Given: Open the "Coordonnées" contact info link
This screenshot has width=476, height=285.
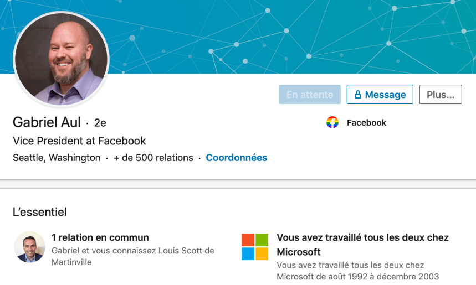Looking at the screenshot, I should point(236,158).
